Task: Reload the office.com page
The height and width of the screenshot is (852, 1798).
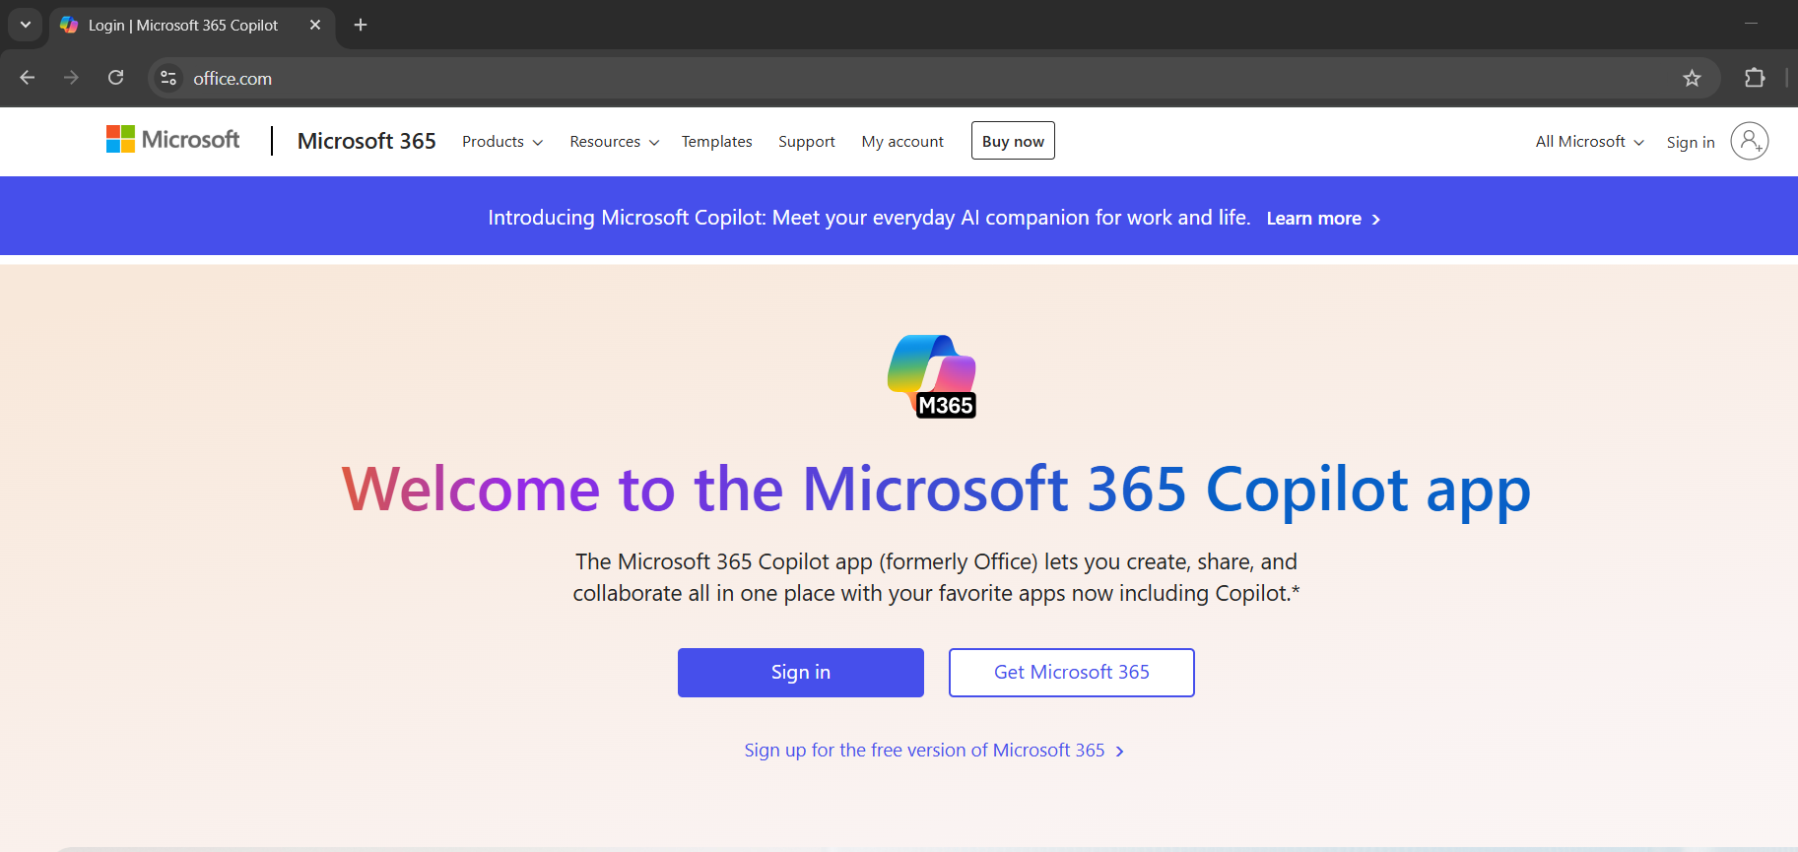Action: tap(115, 78)
